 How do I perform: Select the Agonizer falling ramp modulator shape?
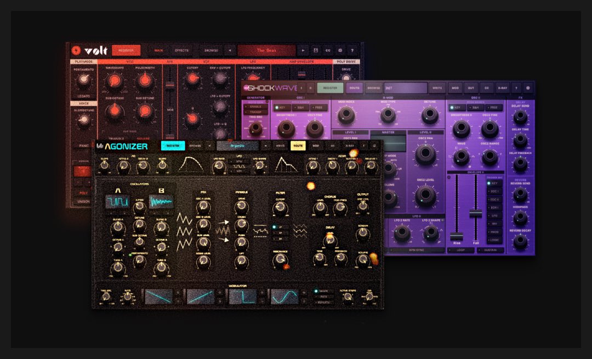pos(158,297)
